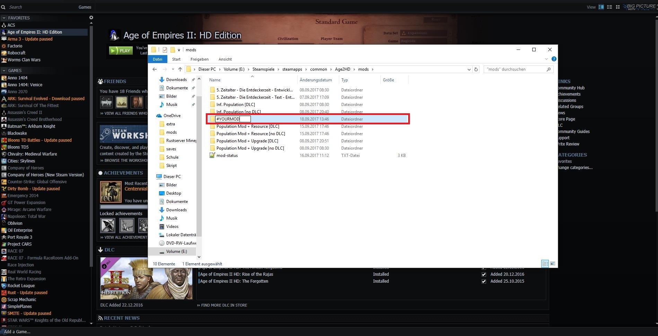
Task: Open the recent locations dropdown in Explorer
Action: click(x=173, y=69)
